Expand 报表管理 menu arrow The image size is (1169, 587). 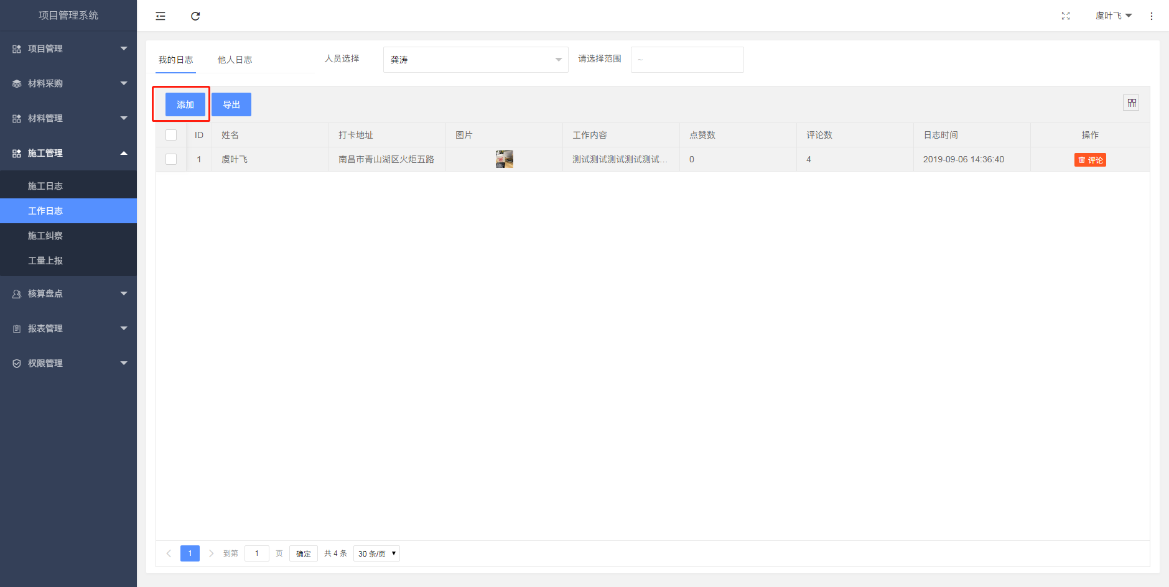point(124,328)
